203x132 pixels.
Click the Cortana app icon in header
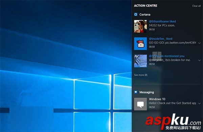tap(136, 14)
